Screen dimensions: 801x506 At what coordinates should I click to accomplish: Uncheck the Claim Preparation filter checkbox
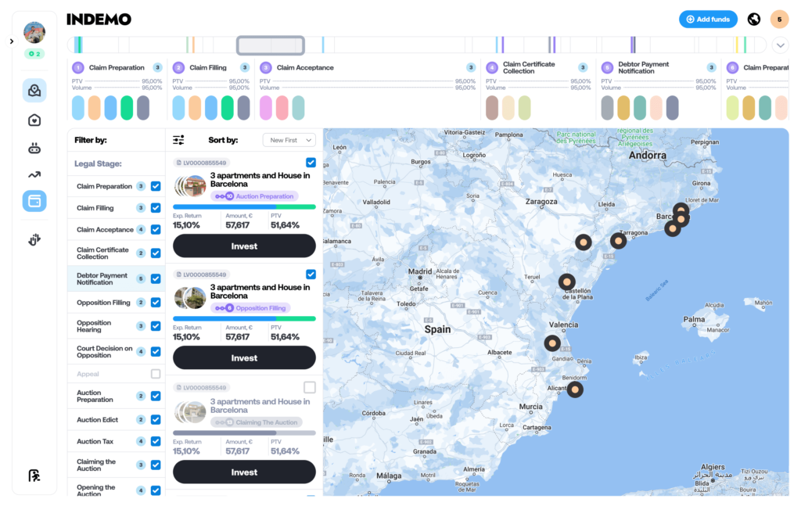[156, 186]
